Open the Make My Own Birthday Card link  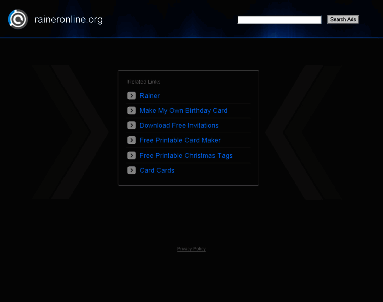click(x=183, y=111)
